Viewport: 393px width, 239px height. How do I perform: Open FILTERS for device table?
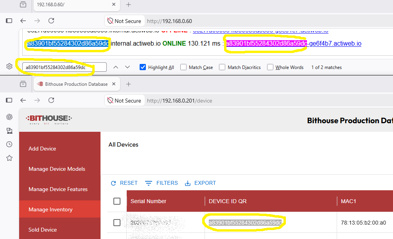coord(162,183)
